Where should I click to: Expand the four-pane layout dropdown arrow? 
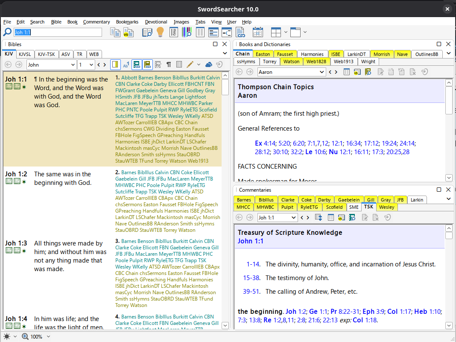(x=286, y=32)
